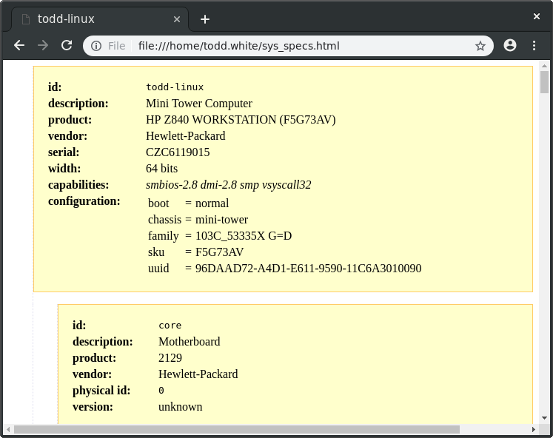Close the todd-linux tab
The image size is (553, 438).
pos(177,19)
